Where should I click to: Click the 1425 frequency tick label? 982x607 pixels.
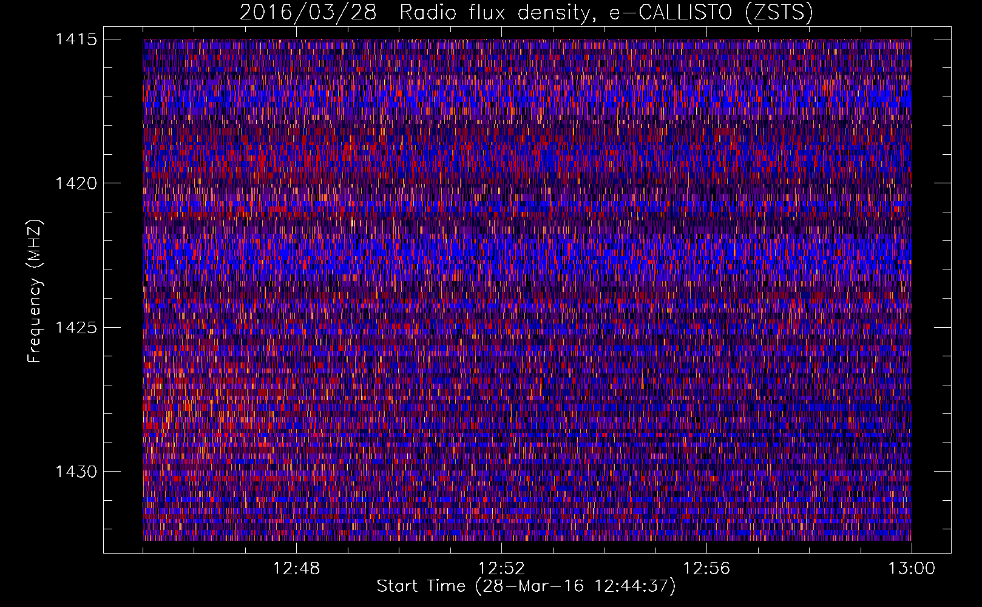point(76,328)
